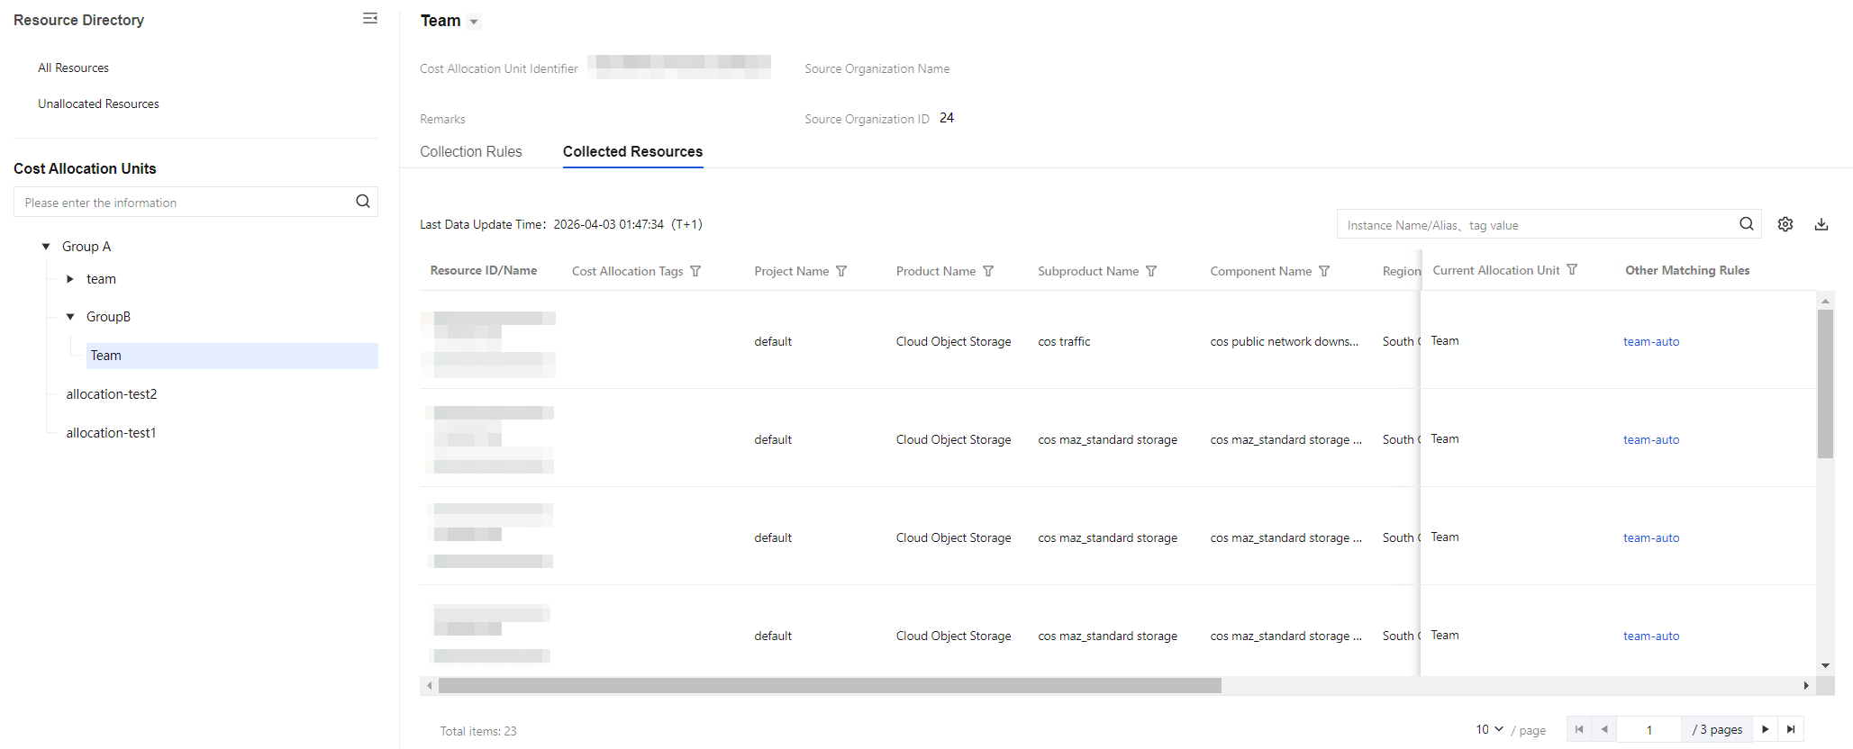The width and height of the screenshot is (1853, 749).
Task: Collapse the Resource Directory sidebar menu icon
Action: click(x=369, y=19)
